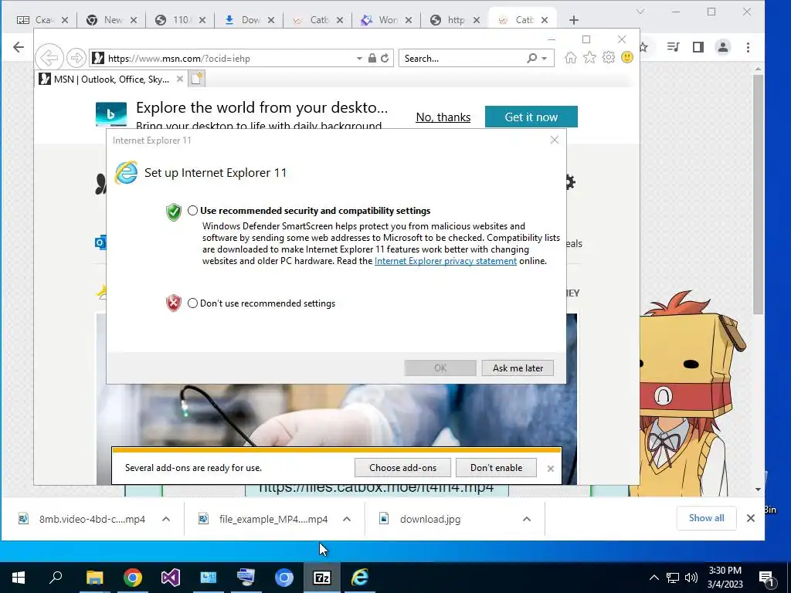This screenshot has height=593, width=791.
Task: Open File Explorer from the taskbar
Action: (x=94, y=578)
